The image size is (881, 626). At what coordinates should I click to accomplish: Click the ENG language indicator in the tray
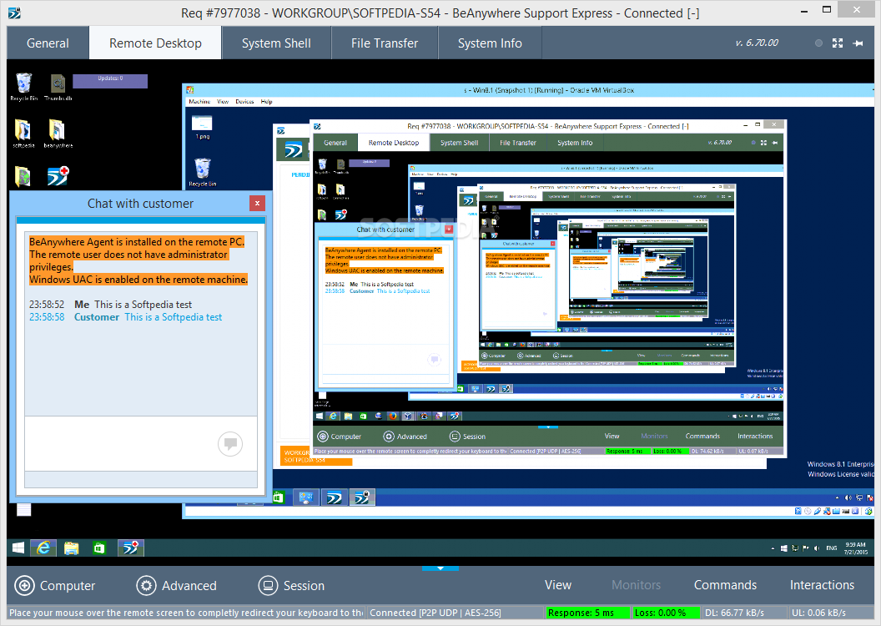pyautogui.click(x=832, y=548)
